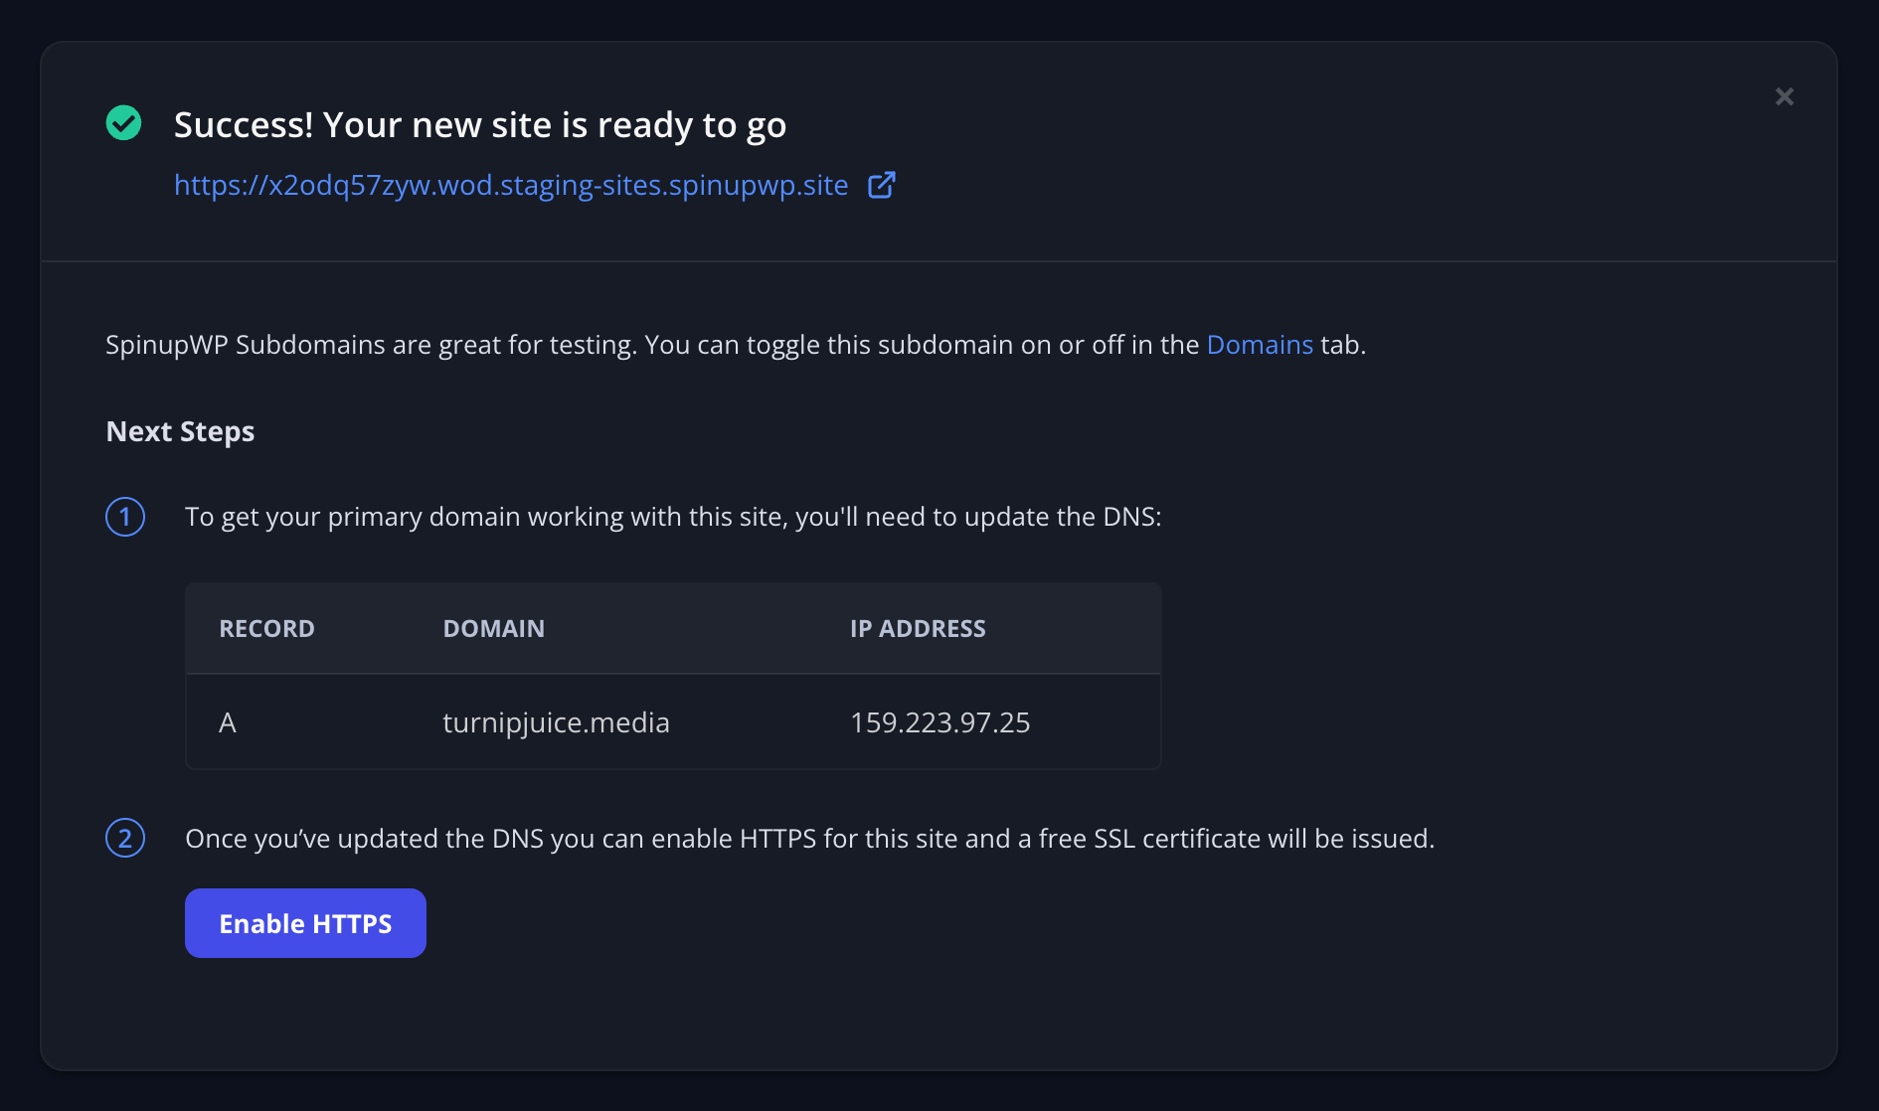Screen dimensions: 1879x1111
Task: Select the turnipjuice.media domain entry
Action: pos(556,722)
